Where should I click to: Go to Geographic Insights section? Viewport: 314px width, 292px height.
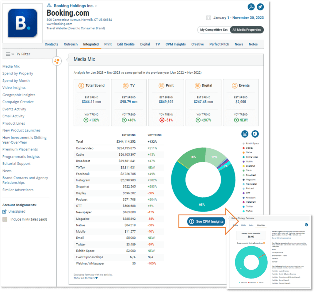click(19, 95)
